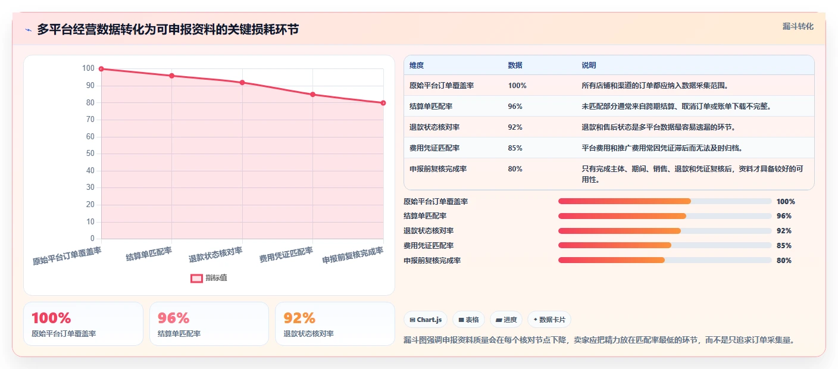Click the title 多平台经营数据转化为可申报资料的关键损耗环节

[x=168, y=30]
